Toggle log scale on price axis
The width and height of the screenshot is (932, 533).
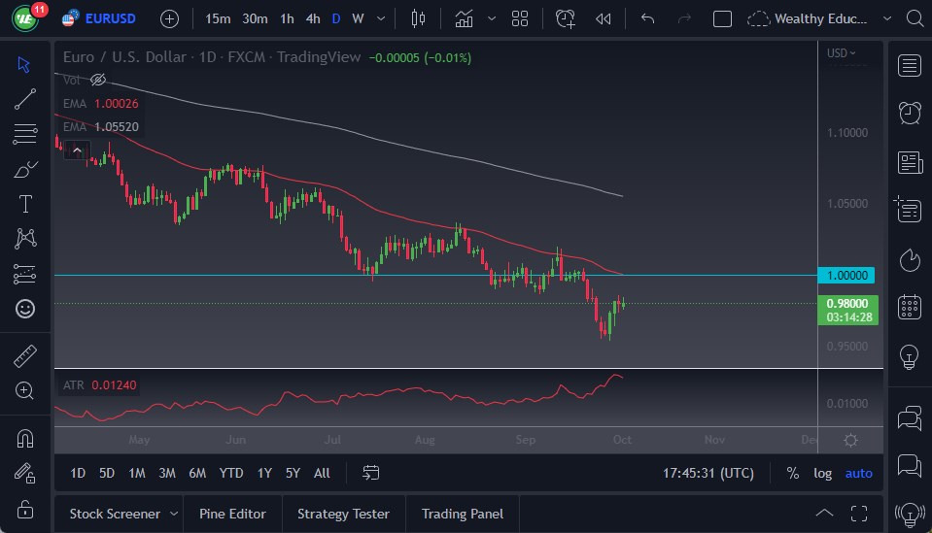pyautogui.click(x=822, y=473)
